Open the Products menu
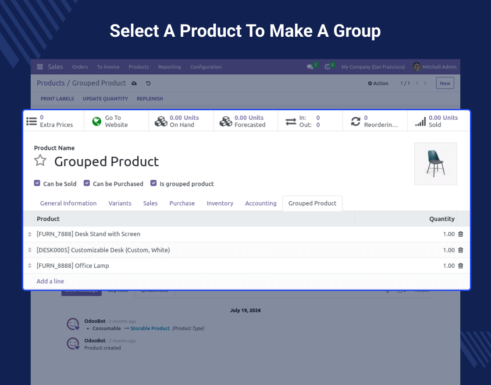This screenshot has height=385, width=491. [139, 67]
